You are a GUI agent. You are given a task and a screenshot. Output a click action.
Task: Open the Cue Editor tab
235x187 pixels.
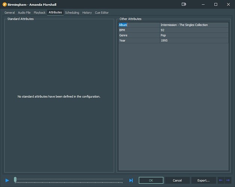(102, 13)
